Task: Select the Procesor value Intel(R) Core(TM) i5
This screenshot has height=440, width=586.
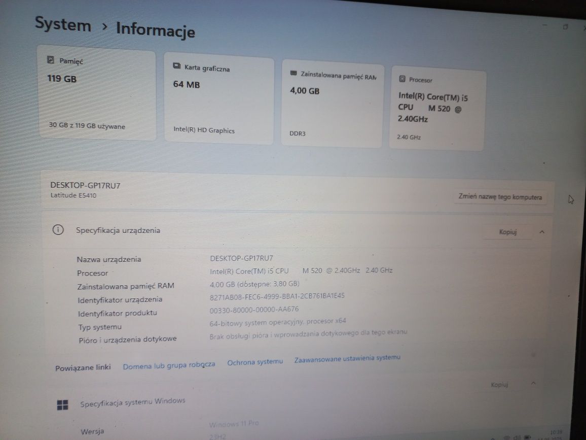Action: 301,270
